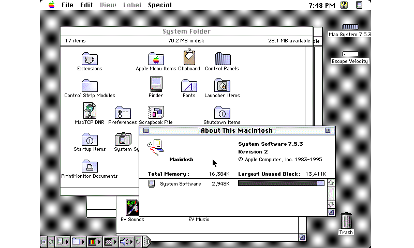This screenshot has width=414, height=248.
Task: Click the Apple Computer copyright line
Action: pyautogui.click(x=280, y=160)
